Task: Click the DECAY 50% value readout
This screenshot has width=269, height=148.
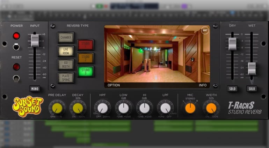Action: [78, 98]
